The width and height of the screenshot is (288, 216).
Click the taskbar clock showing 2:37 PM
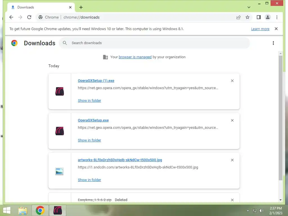pos(276,211)
